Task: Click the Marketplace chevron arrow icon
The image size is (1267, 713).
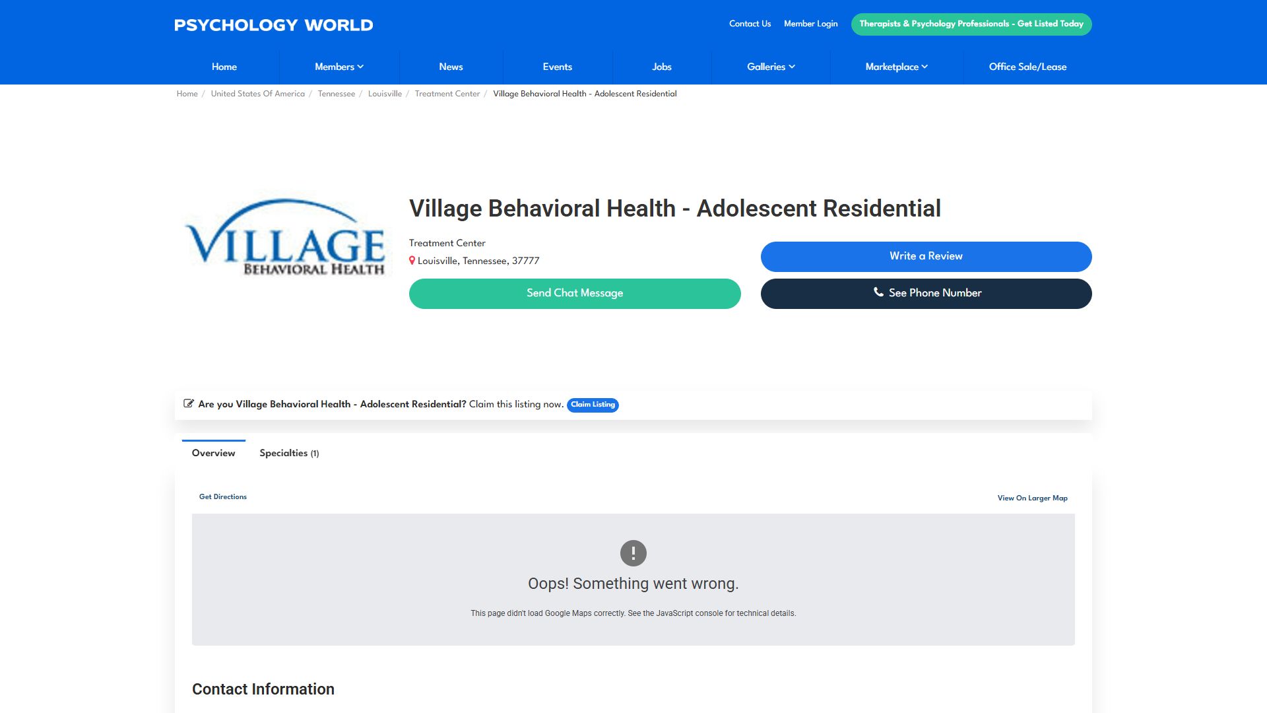Action: pyautogui.click(x=925, y=67)
